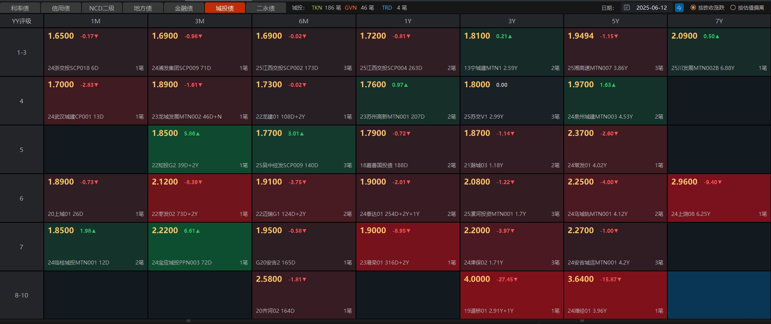
Task: Click the 5Y column header
Action: pos(616,21)
